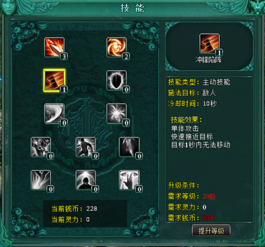The width and height of the screenshot is (265, 247).
Task: Click the red 需求等级 20级 requirement text
Action: coord(209,197)
